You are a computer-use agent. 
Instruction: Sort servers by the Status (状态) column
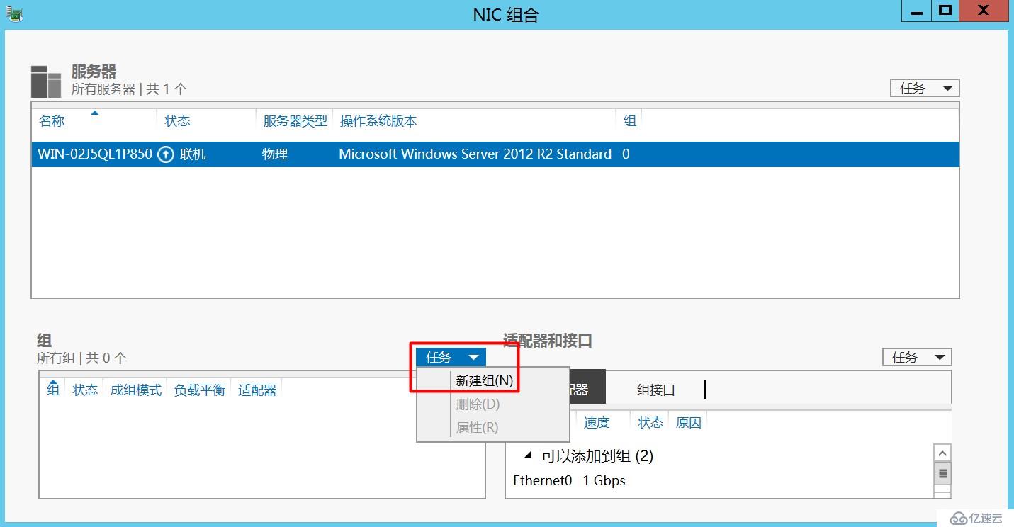click(177, 121)
